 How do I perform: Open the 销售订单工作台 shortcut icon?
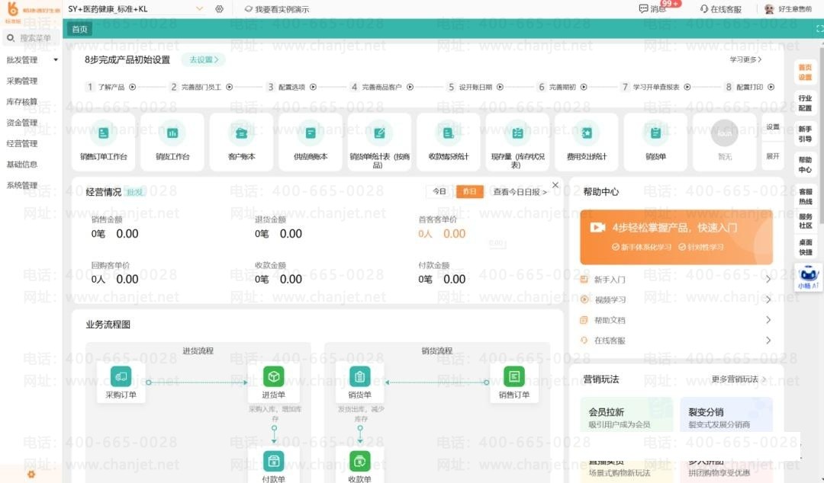(x=104, y=133)
